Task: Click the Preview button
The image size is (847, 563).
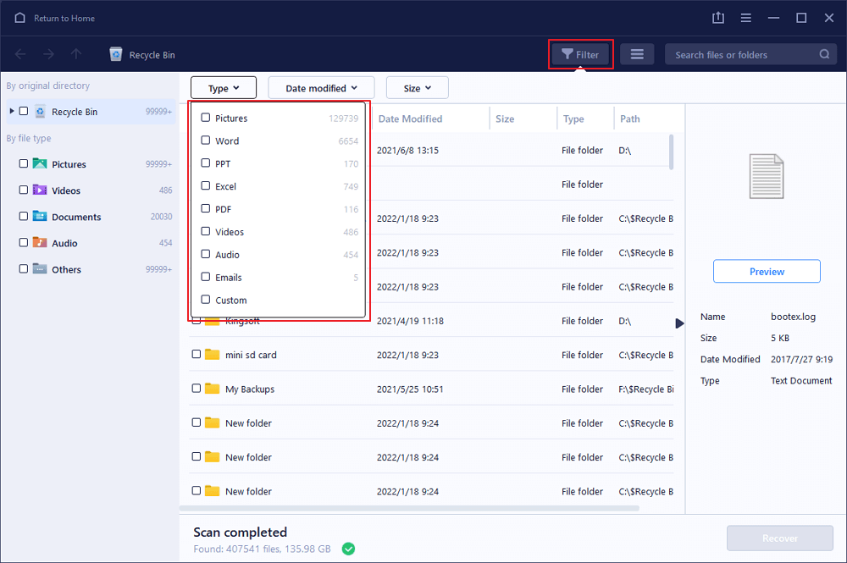Action: [x=767, y=272]
